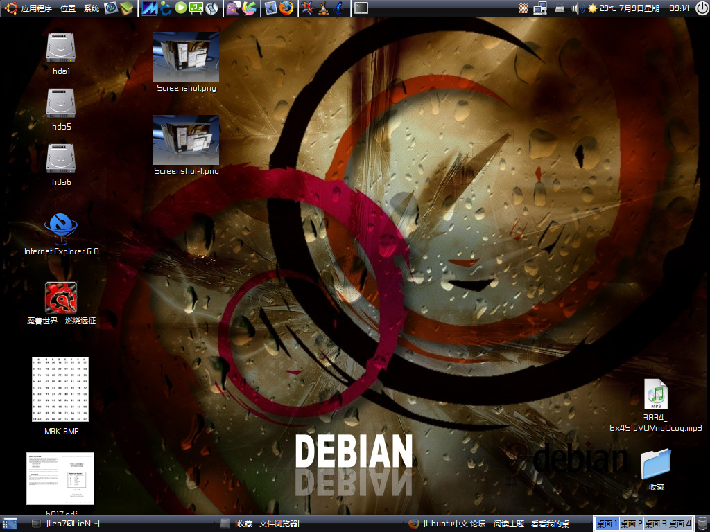Open the calendar from the 09:14 clock
This screenshot has height=532, width=710.
[655, 8]
